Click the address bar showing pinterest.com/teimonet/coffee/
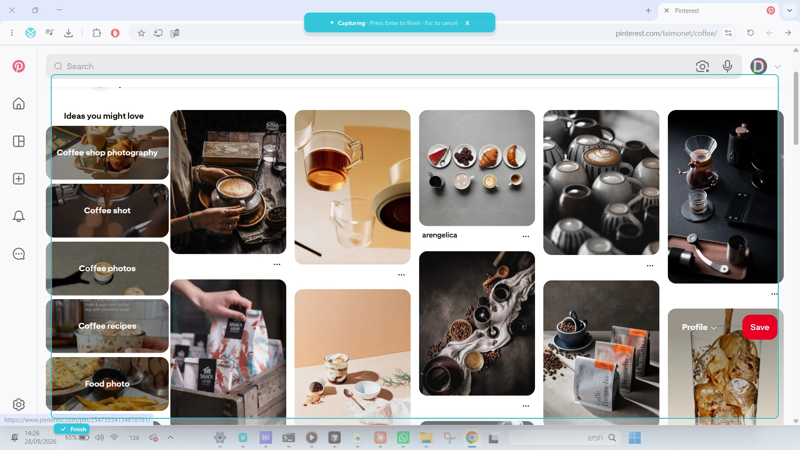 pos(666,33)
